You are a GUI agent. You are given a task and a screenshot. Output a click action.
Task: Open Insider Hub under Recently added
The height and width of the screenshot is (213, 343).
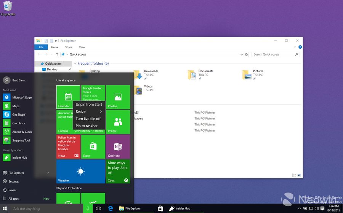15,157
